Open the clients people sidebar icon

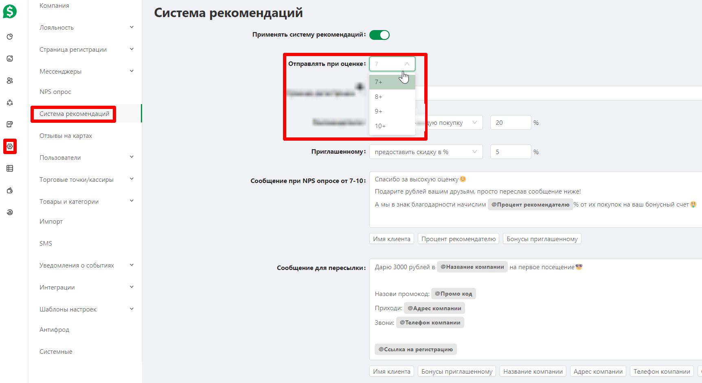click(10, 81)
